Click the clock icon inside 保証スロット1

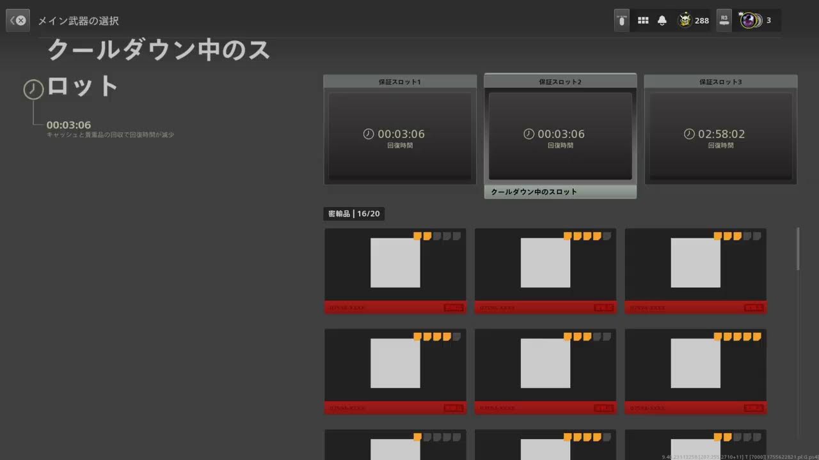[369, 134]
